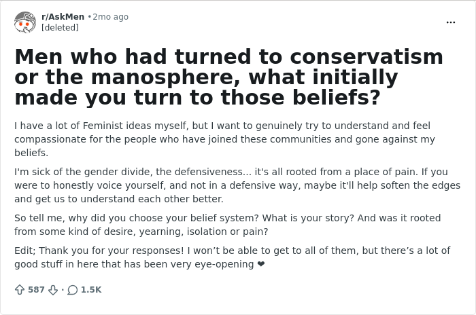
Task: Click the "So tell me" paragraph
Action: (227, 225)
